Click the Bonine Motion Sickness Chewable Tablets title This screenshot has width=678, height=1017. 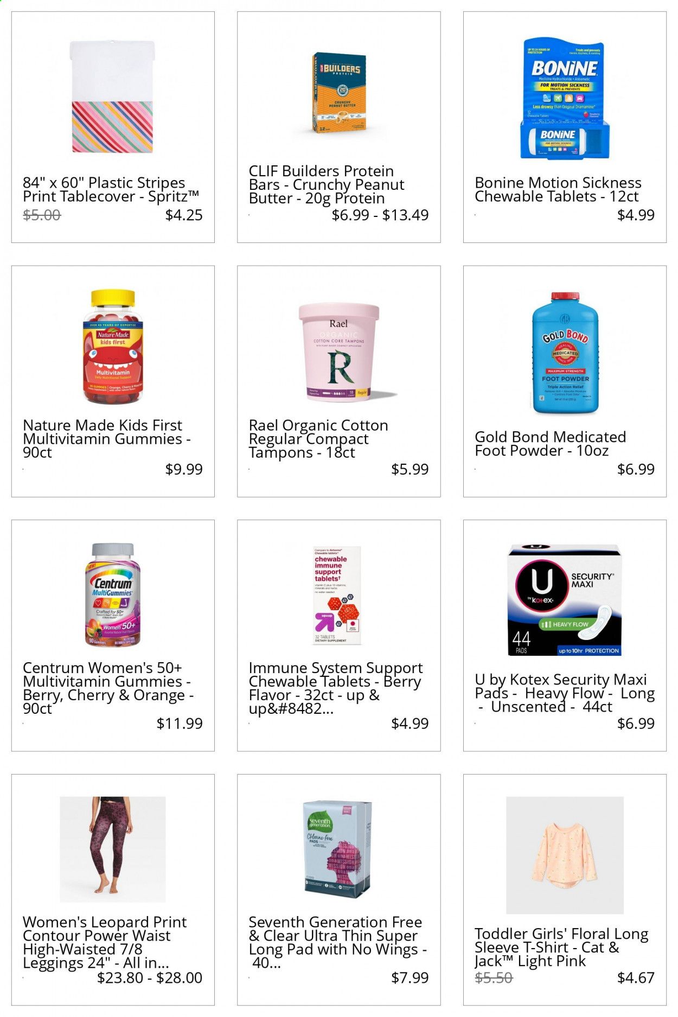(558, 189)
